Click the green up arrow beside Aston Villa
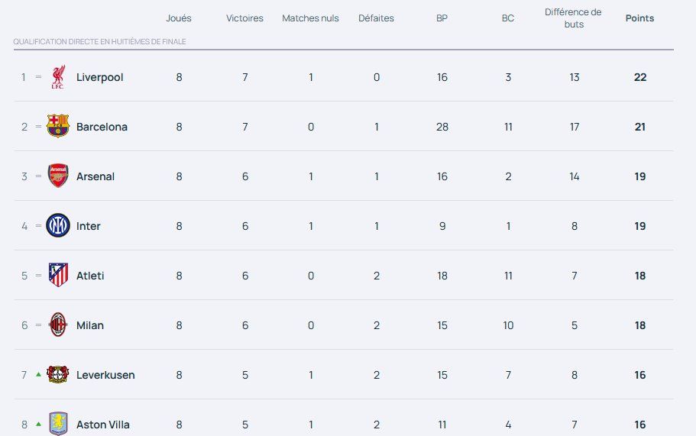The height and width of the screenshot is (436, 696). tap(39, 424)
